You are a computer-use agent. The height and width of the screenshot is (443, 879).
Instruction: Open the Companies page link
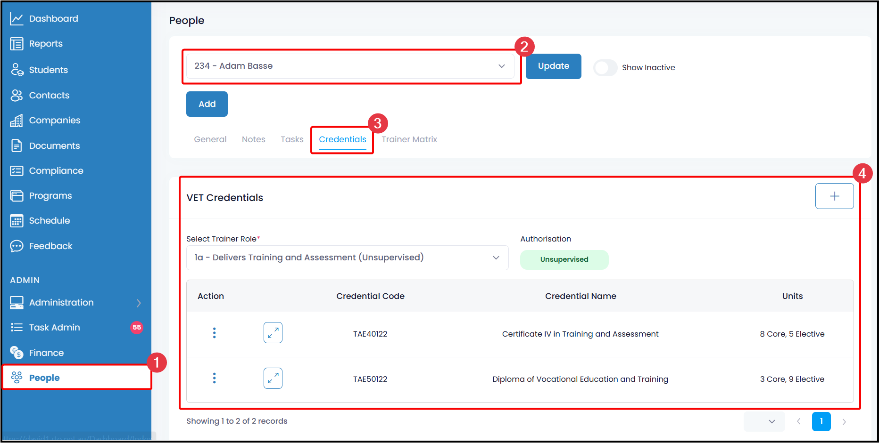coord(55,121)
